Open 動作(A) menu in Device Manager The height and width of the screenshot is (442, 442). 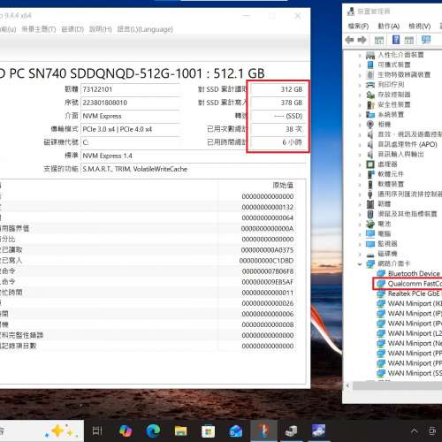389,27
